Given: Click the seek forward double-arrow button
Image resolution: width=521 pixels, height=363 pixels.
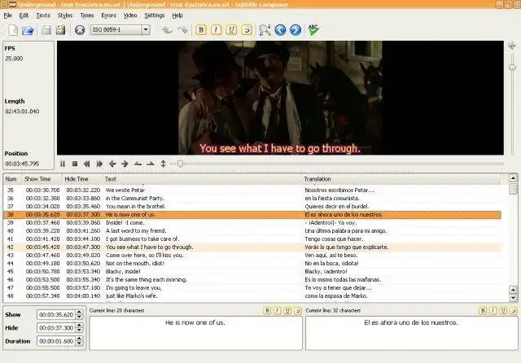Looking at the screenshot, I should [x=99, y=164].
